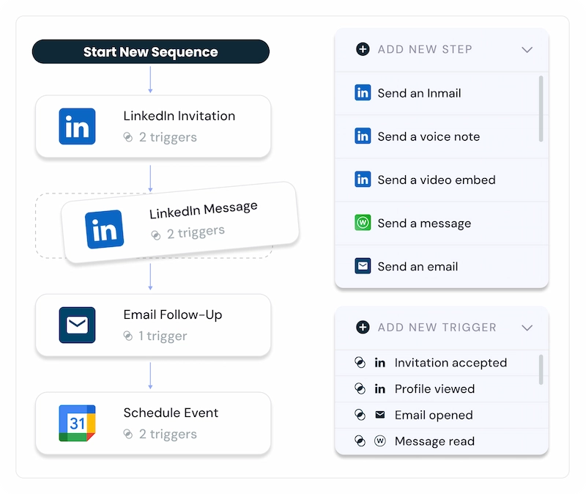Viewport: 586px width, 494px height.
Task: Open the Schedule Event step card
Action: pos(153,423)
